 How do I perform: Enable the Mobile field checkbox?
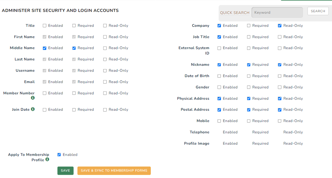click(219, 121)
